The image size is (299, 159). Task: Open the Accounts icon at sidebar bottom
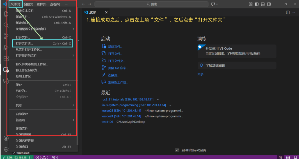pyautogui.click(x=6, y=139)
